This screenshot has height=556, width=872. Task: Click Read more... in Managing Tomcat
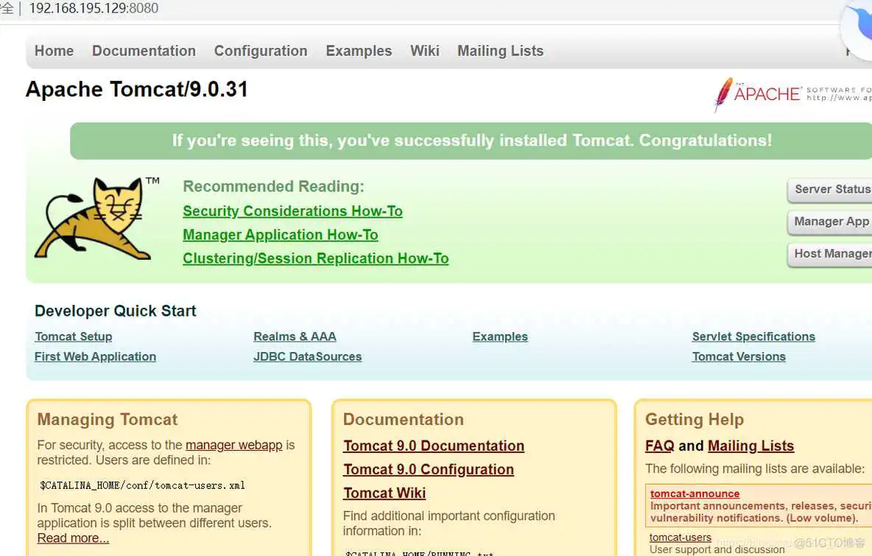click(x=73, y=538)
